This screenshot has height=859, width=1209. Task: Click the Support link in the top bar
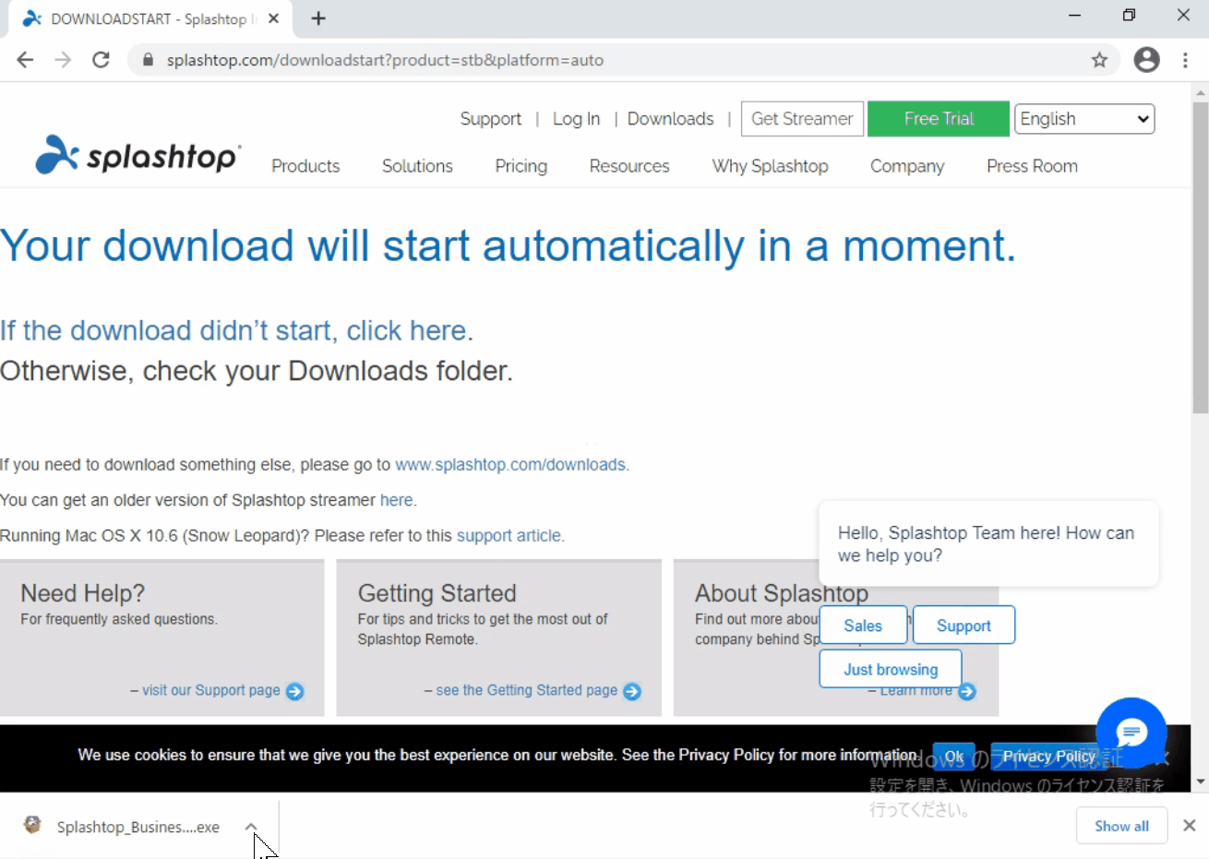pyautogui.click(x=491, y=119)
